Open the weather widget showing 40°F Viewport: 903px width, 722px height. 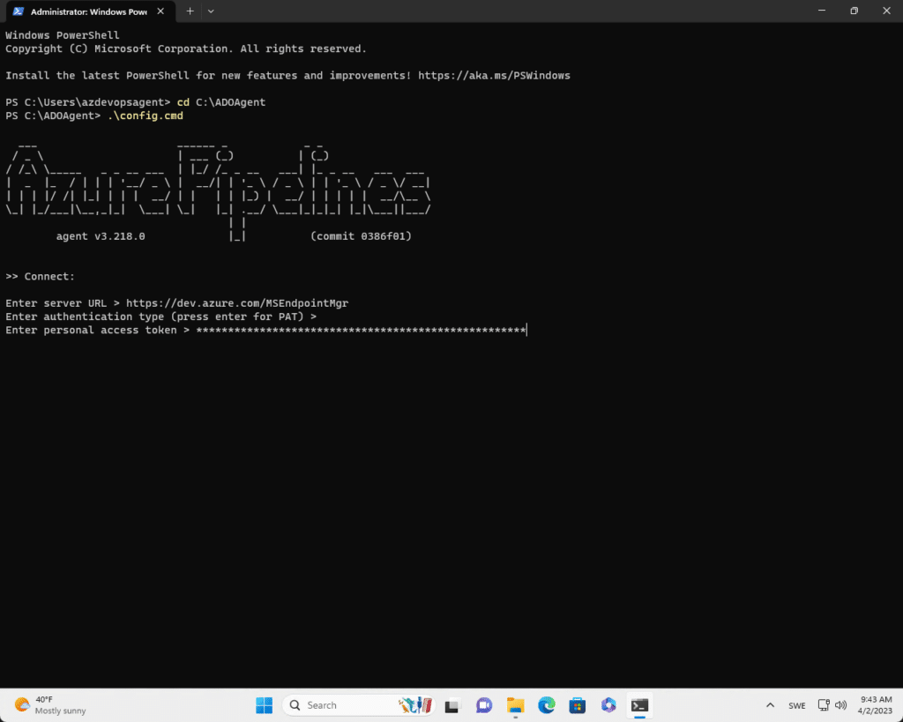49,705
